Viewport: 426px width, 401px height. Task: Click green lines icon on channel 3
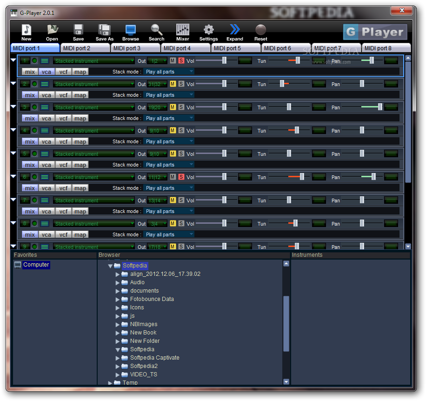click(45, 107)
